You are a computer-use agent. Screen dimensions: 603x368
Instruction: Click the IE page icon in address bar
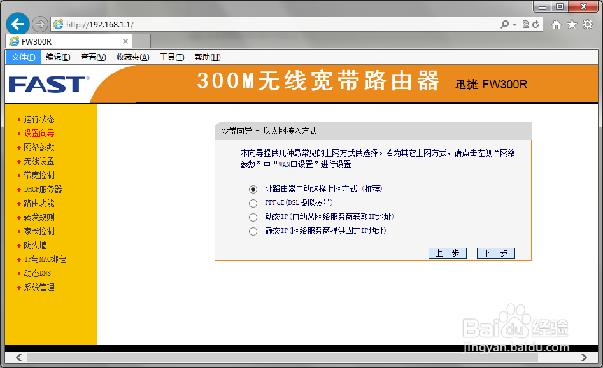(x=58, y=25)
